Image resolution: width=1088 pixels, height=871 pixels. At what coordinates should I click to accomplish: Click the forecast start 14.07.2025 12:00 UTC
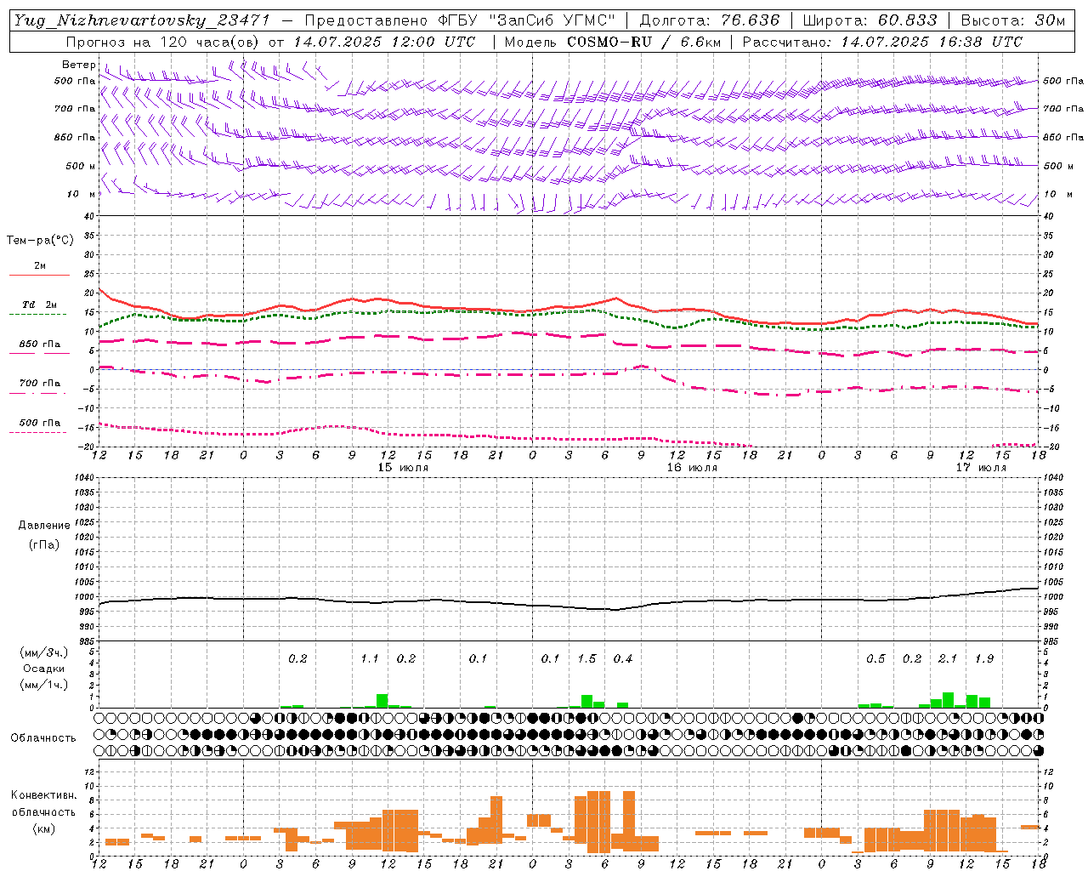(x=384, y=42)
